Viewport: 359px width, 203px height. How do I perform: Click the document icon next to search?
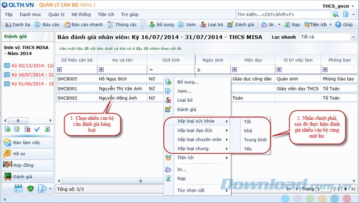pos(346,15)
